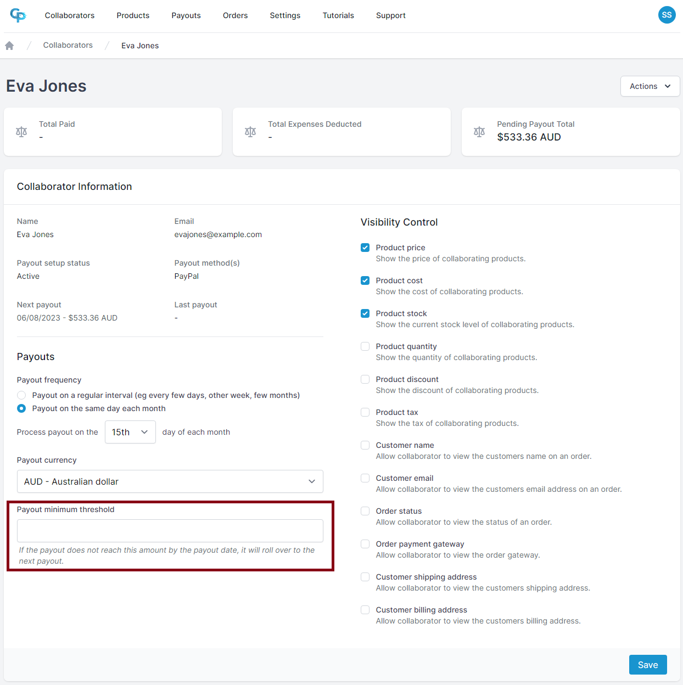This screenshot has width=683, height=685.
Task: Save the collaborator settings
Action: pyautogui.click(x=648, y=665)
